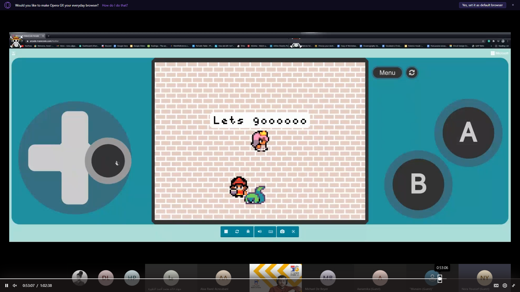Select Aanamika (Guest) participant tile
This screenshot has height=292, width=520.
coord(380,278)
